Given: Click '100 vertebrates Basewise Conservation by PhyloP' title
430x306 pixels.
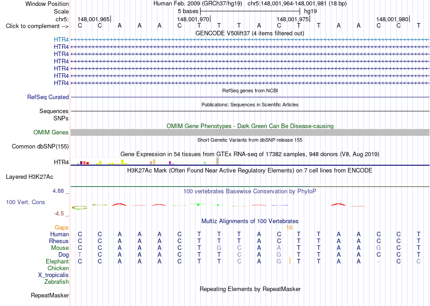Looking at the screenshot, I should (x=250, y=191).
